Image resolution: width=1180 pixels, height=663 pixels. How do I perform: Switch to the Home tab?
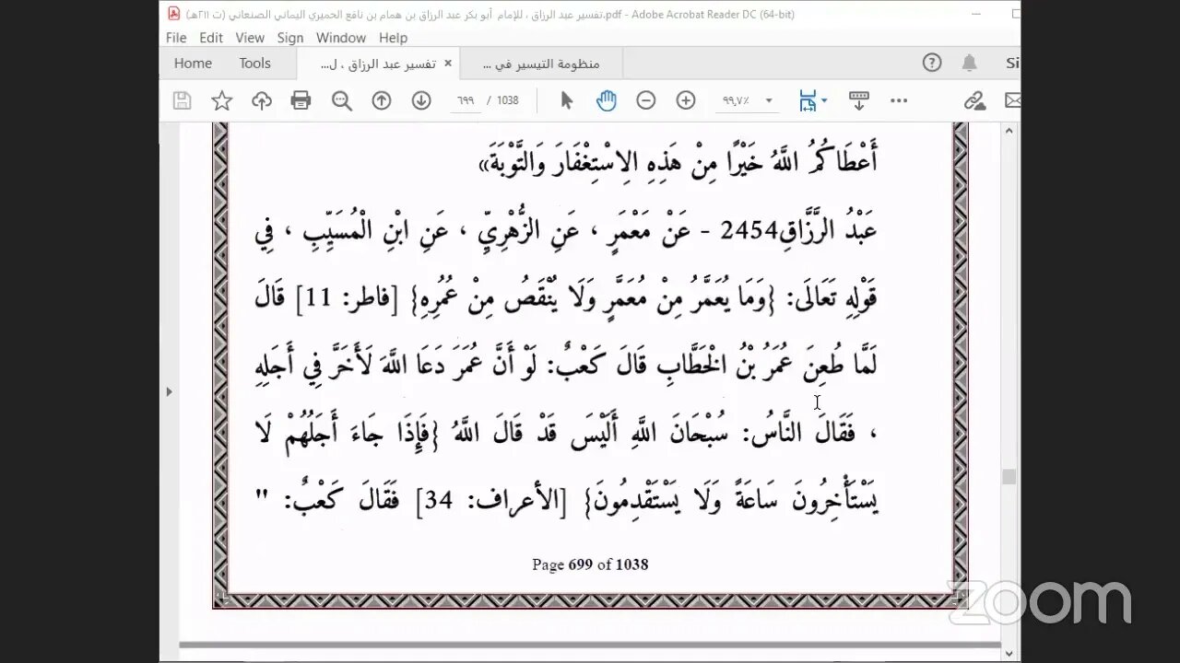193,64
